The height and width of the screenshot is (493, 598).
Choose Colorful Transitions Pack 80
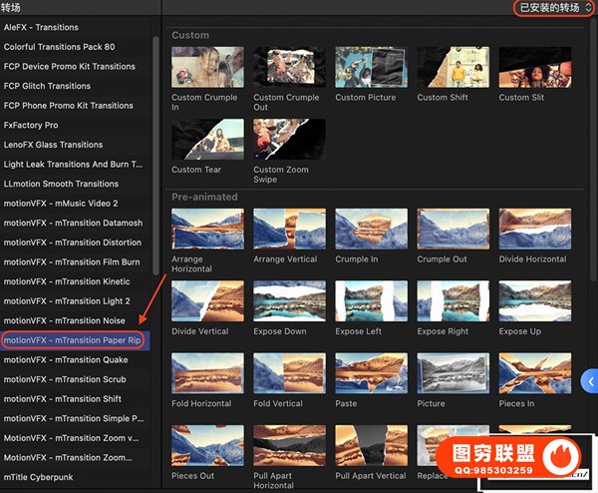pos(59,47)
